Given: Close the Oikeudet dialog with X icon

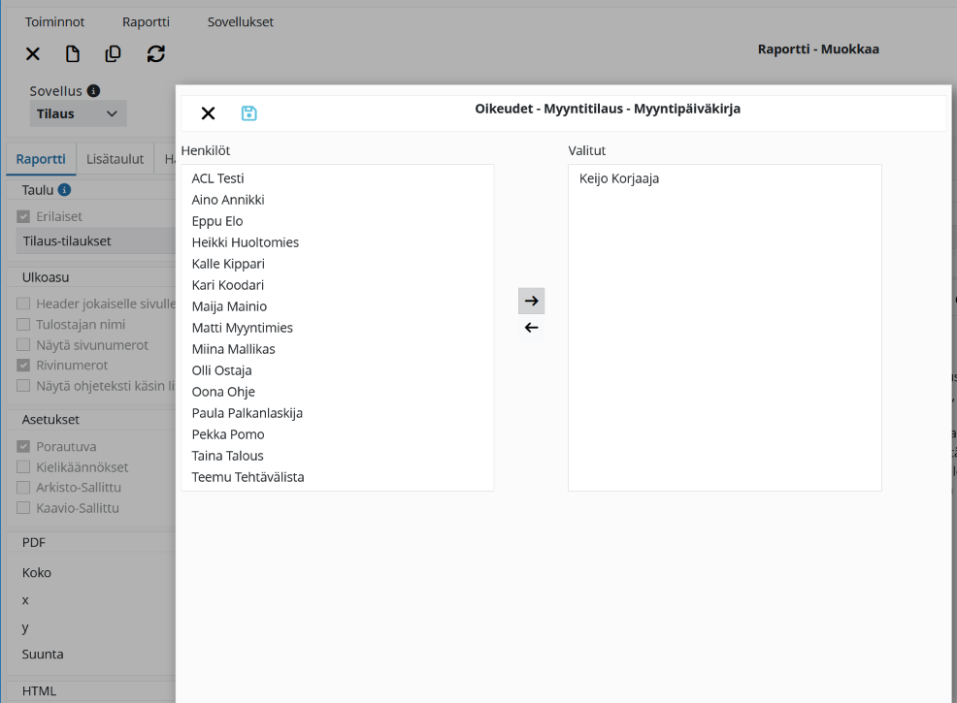Looking at the screenshot, I should click(208, 113).
